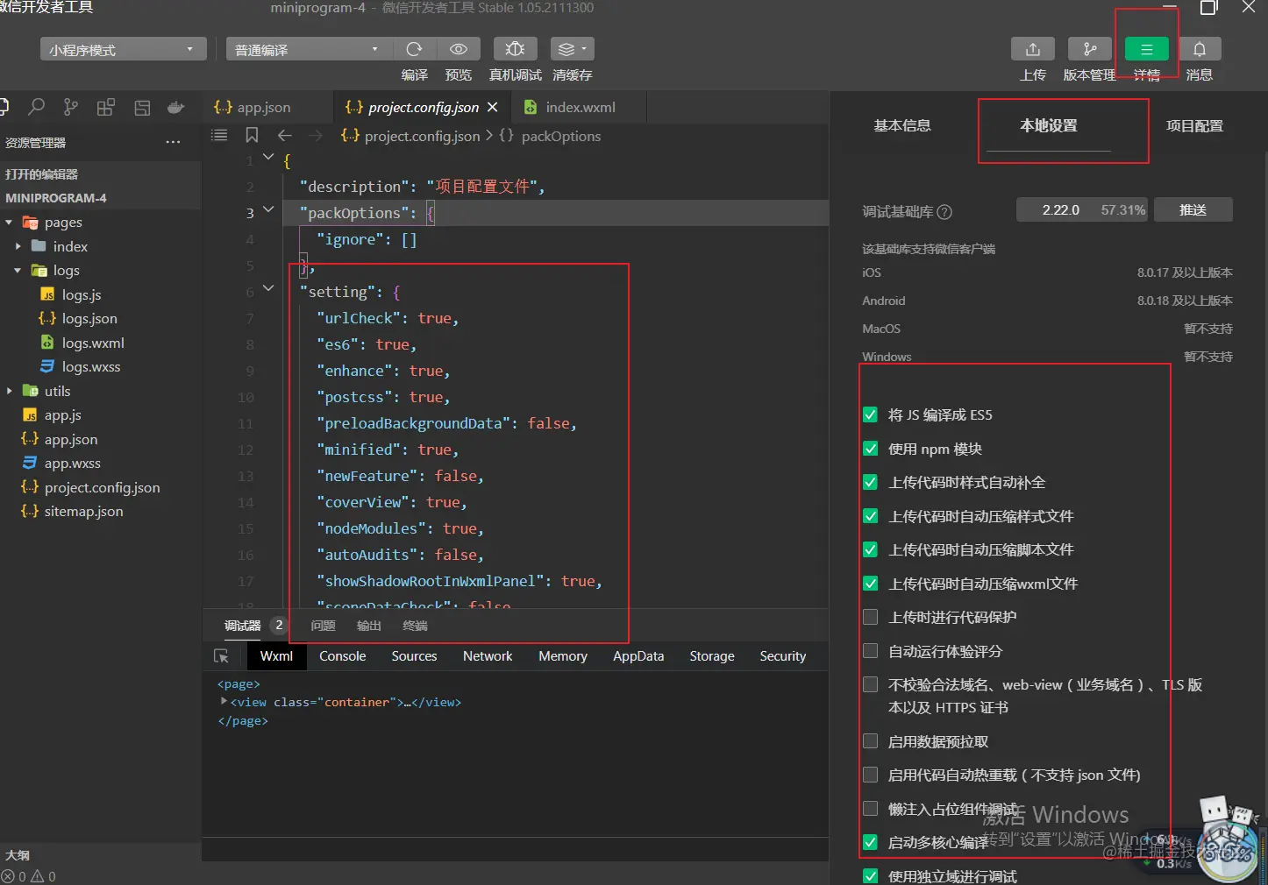Image resolution: width=1268 pixels, height=885 pixels.
Task: Open sitemap.json in file tree
Action: [83, 512]
